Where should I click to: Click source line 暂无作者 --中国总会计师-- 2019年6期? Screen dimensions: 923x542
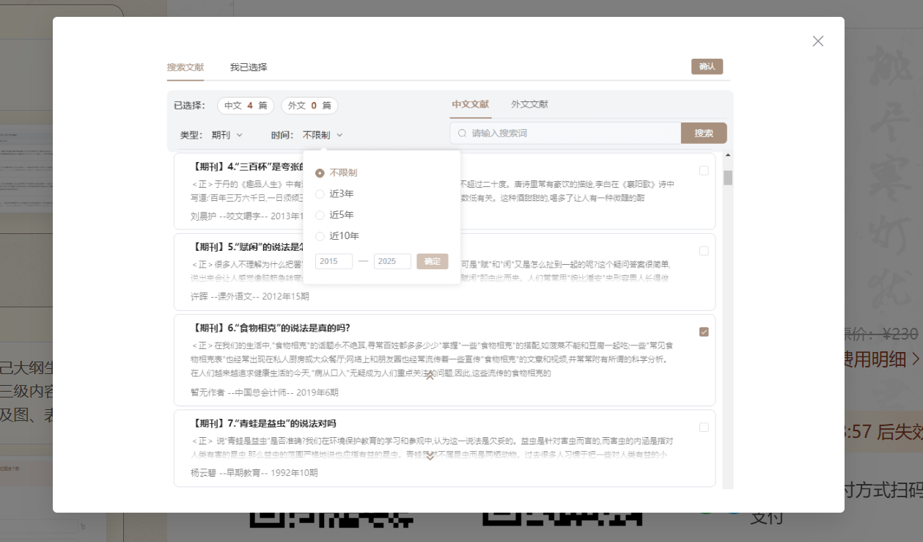[265, 392]
